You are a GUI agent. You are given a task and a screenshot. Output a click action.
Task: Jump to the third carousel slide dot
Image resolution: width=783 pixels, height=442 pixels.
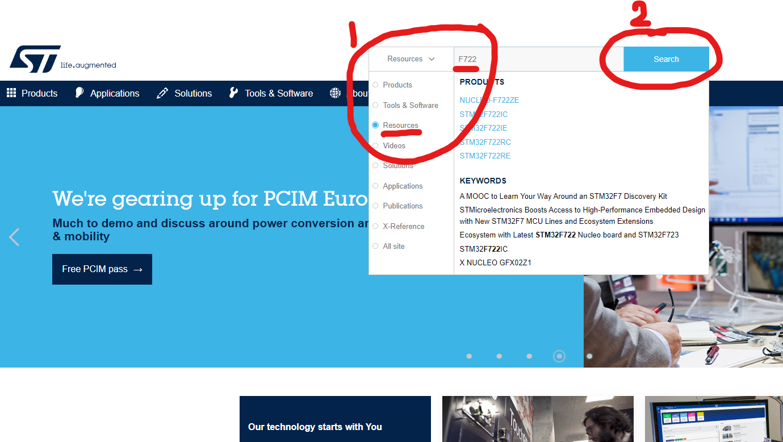529,356
